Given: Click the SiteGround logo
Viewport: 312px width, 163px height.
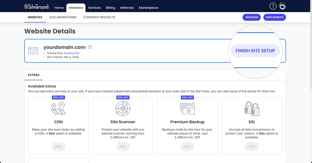Looking at the screenshot, I should 37,7.
